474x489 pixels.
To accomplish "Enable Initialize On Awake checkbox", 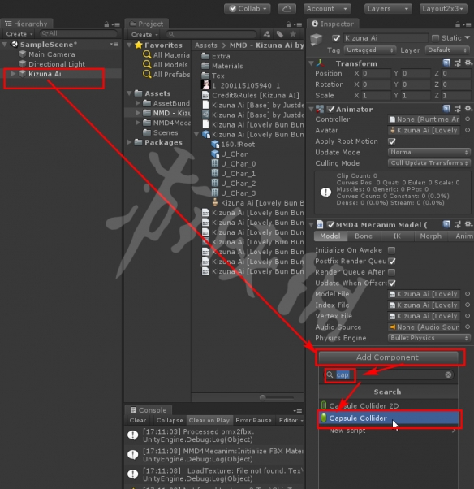I will point(392,250).
